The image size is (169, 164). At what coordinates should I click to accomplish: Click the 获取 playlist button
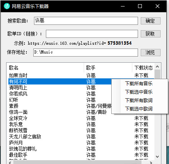click(x=151, y=34)
